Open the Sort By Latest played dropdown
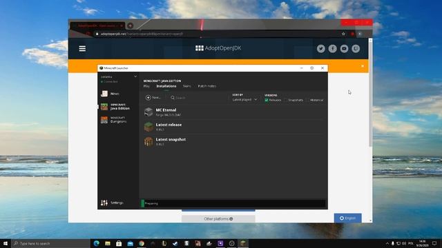The image size is (442, 248). (244, 99)
